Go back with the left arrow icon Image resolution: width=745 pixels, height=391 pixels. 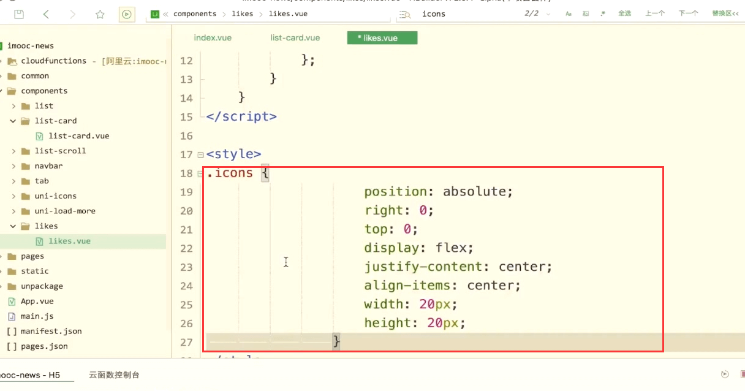point(47,14)
